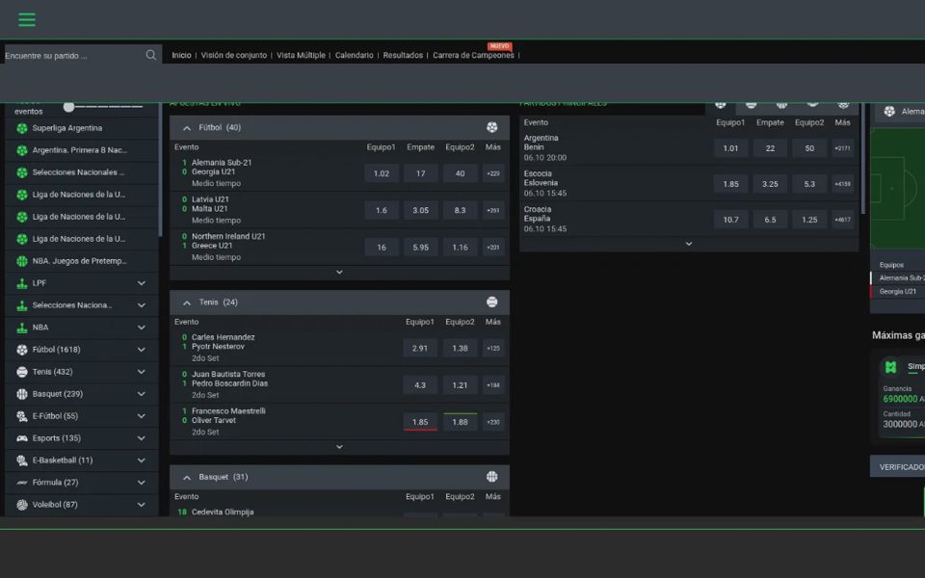Click the E-Basketball (11) icon
This screenshot has height=578, width=925.
(x=22, y=460)
